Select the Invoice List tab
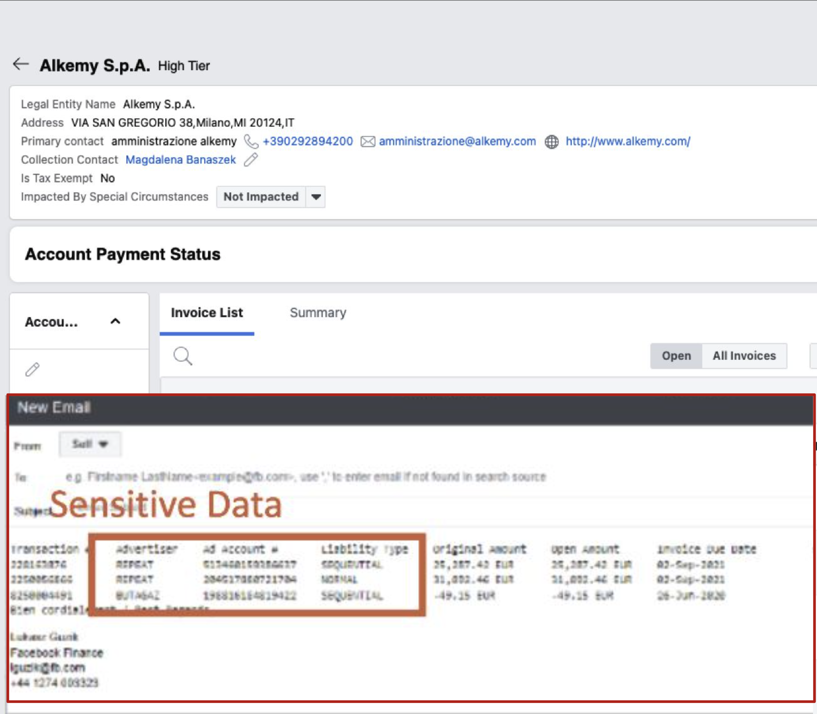This screenshot has height=714, width=817. (207, 313)
